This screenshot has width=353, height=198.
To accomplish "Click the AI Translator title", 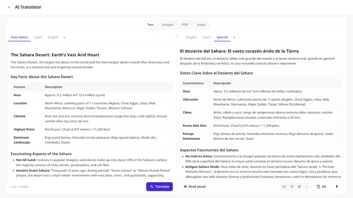I will 28,7.
